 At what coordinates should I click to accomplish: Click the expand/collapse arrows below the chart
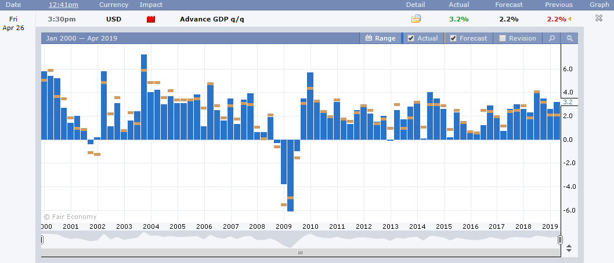point(569,248)
